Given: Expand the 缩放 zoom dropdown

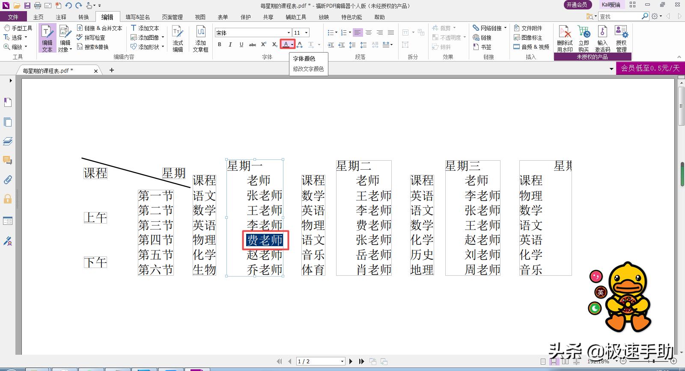Looking at the screenshot, I should pos(26,47).
